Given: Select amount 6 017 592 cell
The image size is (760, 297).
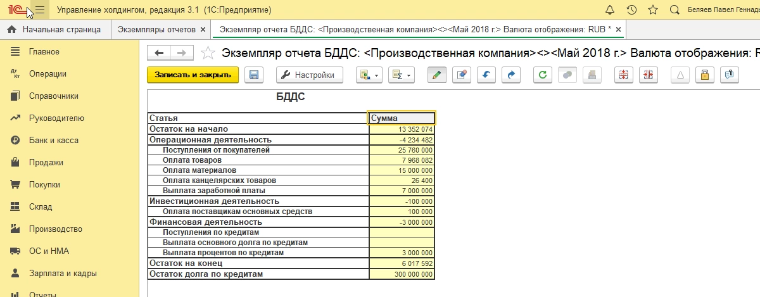Looking at the screenshot, I should tap(402, 263).
